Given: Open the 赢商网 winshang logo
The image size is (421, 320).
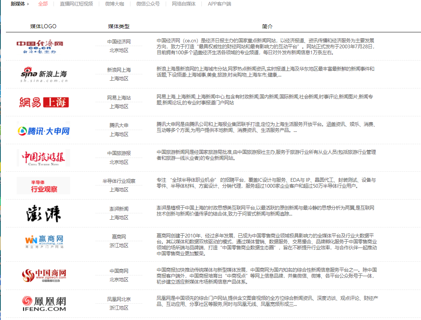Looking at the screenshot, I should click(44, 242).
